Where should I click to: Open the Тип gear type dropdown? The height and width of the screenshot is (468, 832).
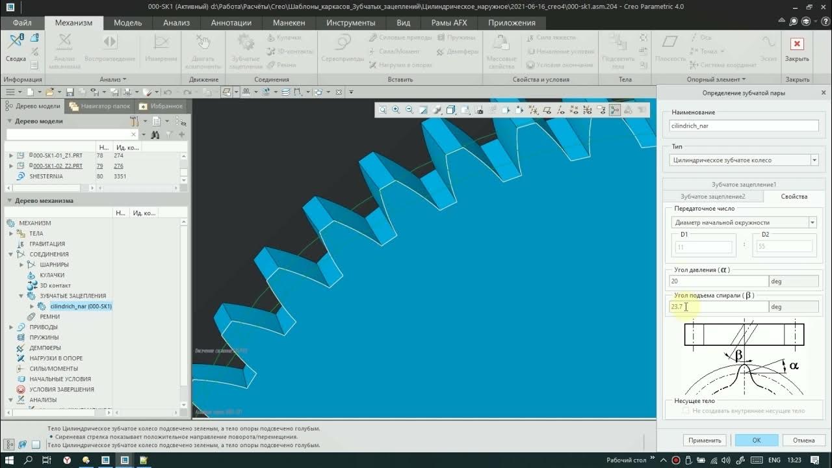814,160
